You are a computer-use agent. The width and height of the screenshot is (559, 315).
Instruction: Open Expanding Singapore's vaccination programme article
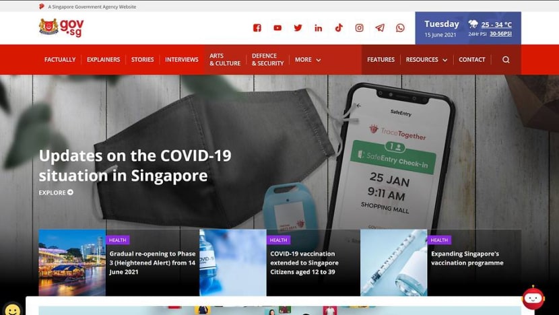(467, 258)
